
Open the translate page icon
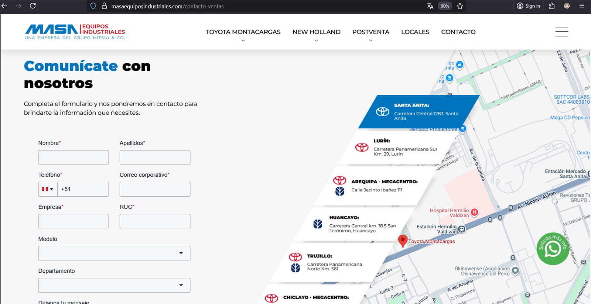tap(430, 6)
